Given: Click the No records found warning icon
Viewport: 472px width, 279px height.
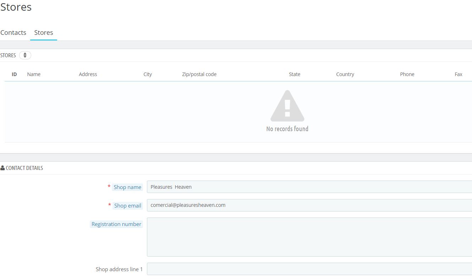Looking at the screenshot, I should (x=287, y=106).
